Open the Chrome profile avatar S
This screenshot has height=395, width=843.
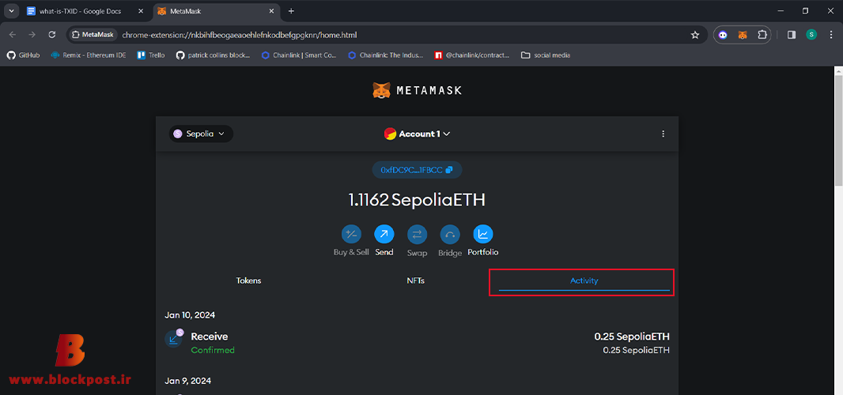(811, 35)
